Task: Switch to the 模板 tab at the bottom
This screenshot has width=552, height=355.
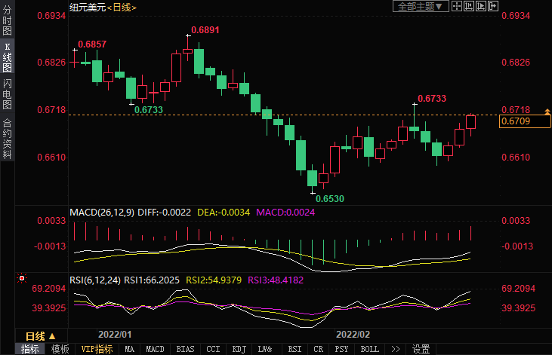Action: point(60,349)
